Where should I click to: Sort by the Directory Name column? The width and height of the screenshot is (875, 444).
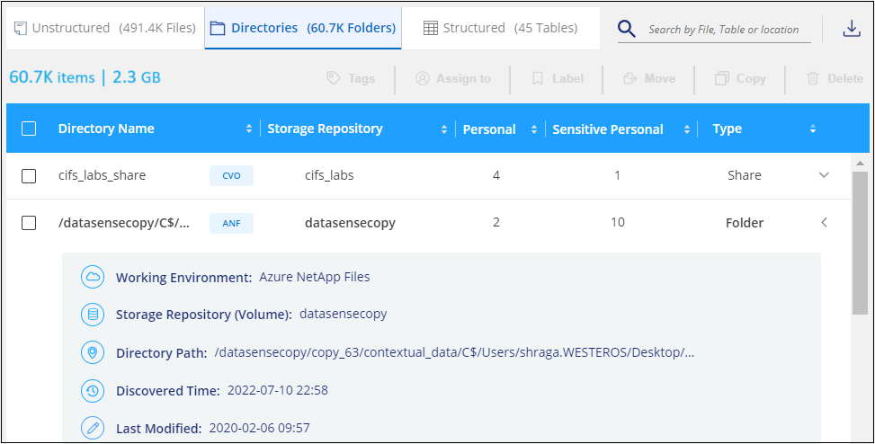[249, 129]
